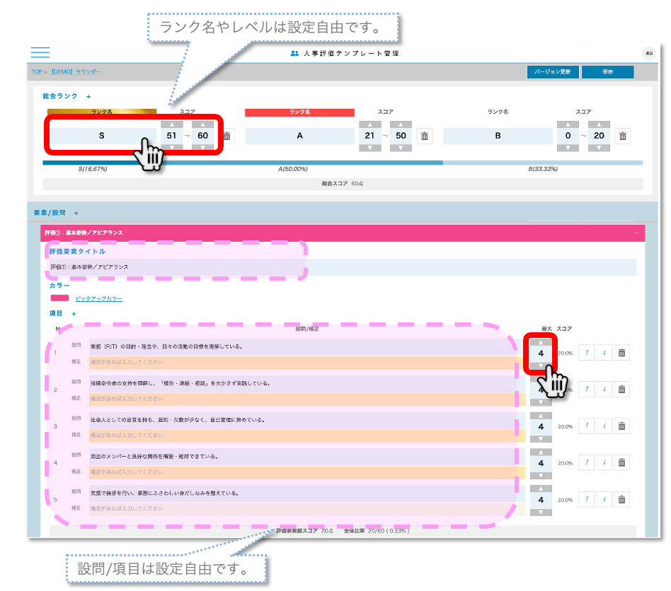Decrease max score for question 5
671x591 pixels.
pos(541,512)
